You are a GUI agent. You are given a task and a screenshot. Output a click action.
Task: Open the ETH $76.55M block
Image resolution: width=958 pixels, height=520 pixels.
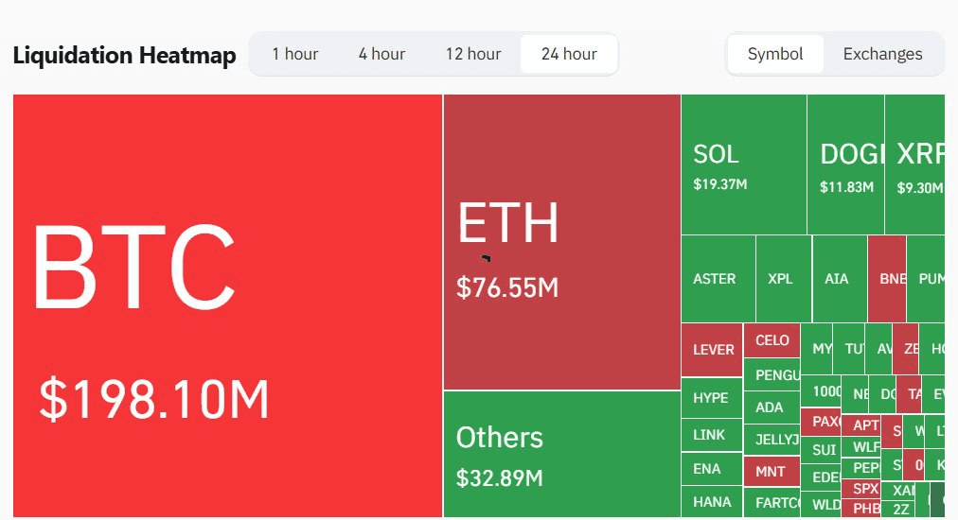(561, 242)
